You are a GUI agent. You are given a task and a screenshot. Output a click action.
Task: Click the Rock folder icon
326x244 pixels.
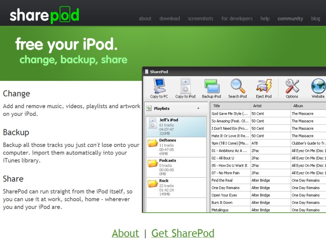(152, 183)
